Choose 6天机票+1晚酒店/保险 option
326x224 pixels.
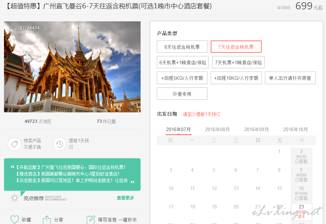183,63
